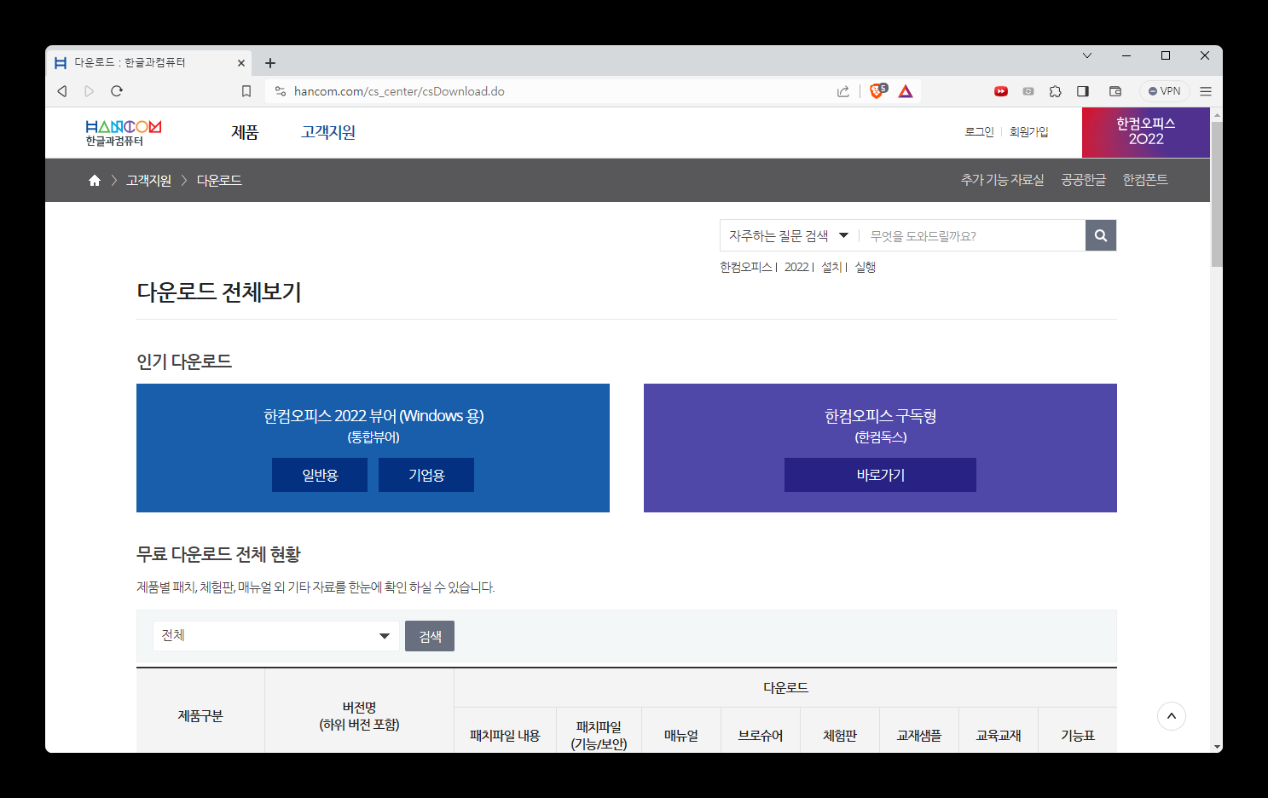The width and height of the screenshot is (1268, 798).
Task: Click the 로그인 link
Action: point(980,132)
